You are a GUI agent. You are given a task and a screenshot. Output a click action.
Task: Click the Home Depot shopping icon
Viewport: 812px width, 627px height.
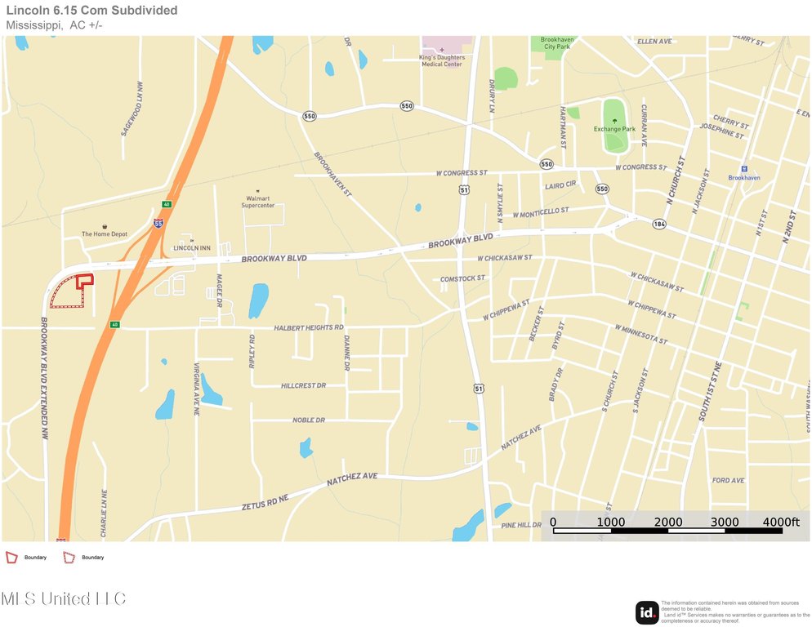click(105, 227)
